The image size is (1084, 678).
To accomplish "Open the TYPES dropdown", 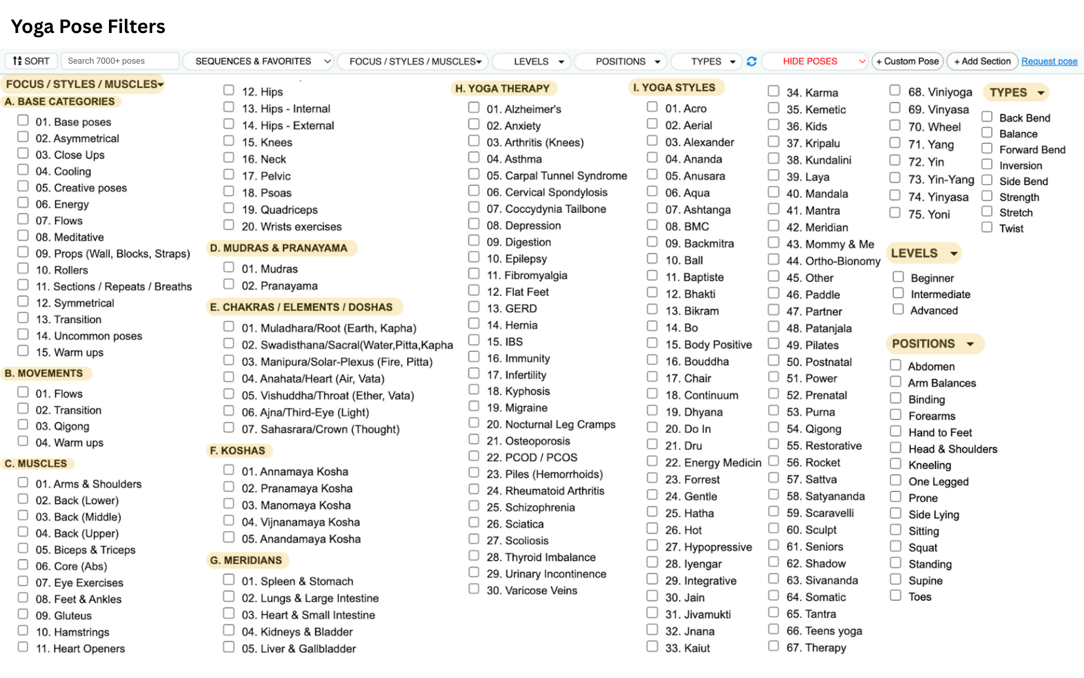I will (706, 61).
